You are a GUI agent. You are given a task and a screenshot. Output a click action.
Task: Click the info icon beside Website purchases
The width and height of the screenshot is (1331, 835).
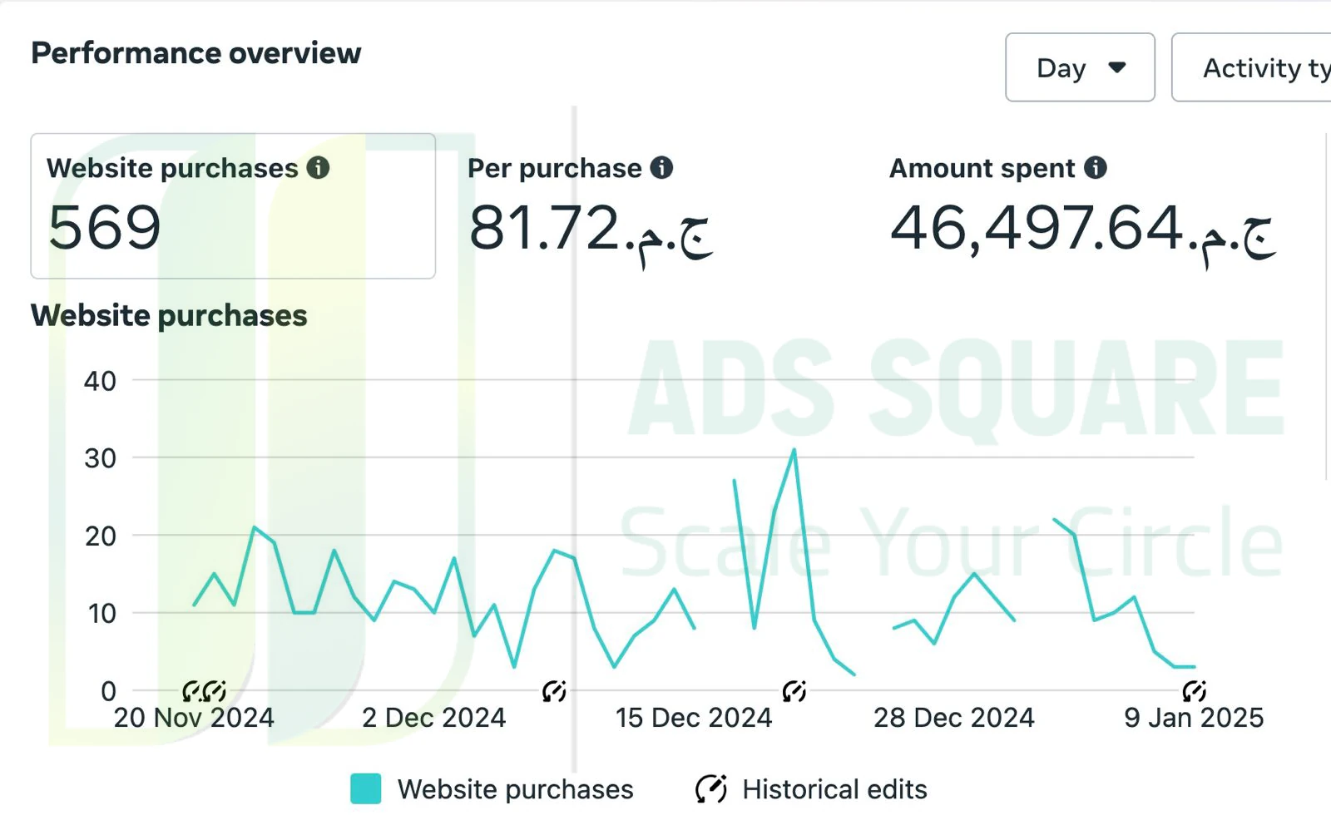318,168
